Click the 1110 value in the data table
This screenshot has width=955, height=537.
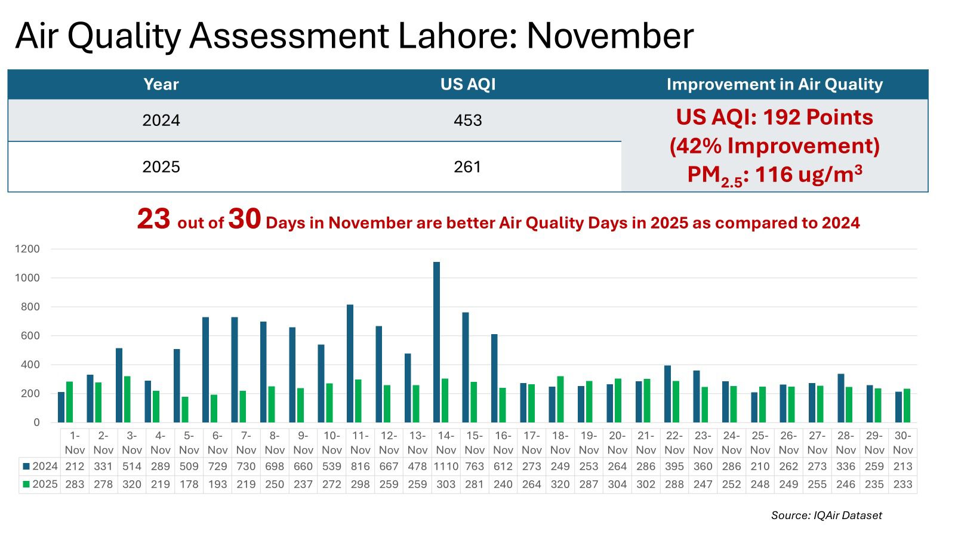446,467
